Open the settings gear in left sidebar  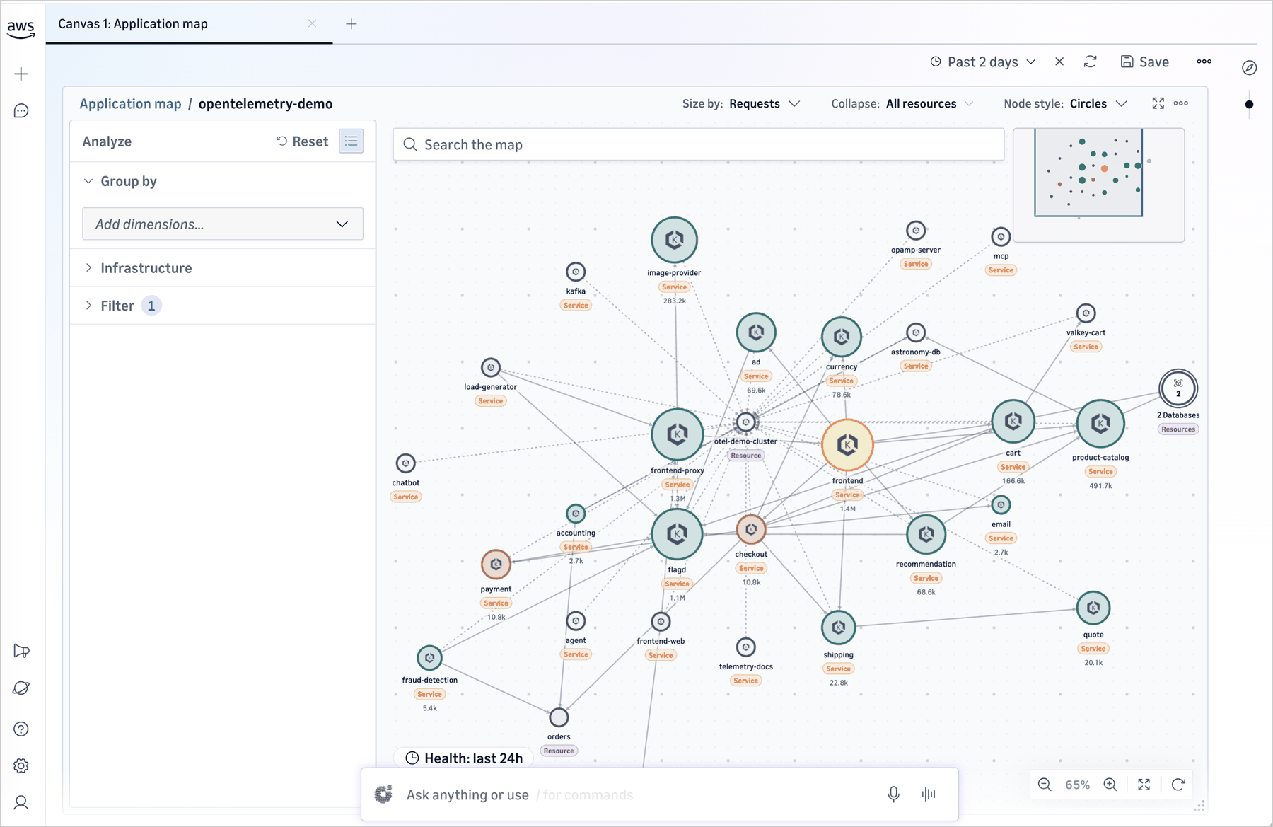(21, 765)
